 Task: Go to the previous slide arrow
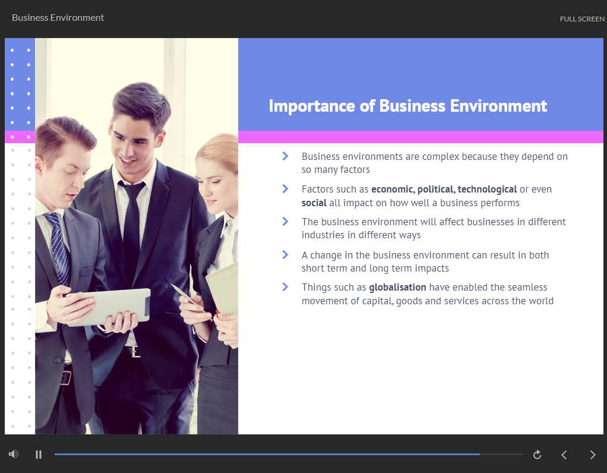tap(564, 455)
